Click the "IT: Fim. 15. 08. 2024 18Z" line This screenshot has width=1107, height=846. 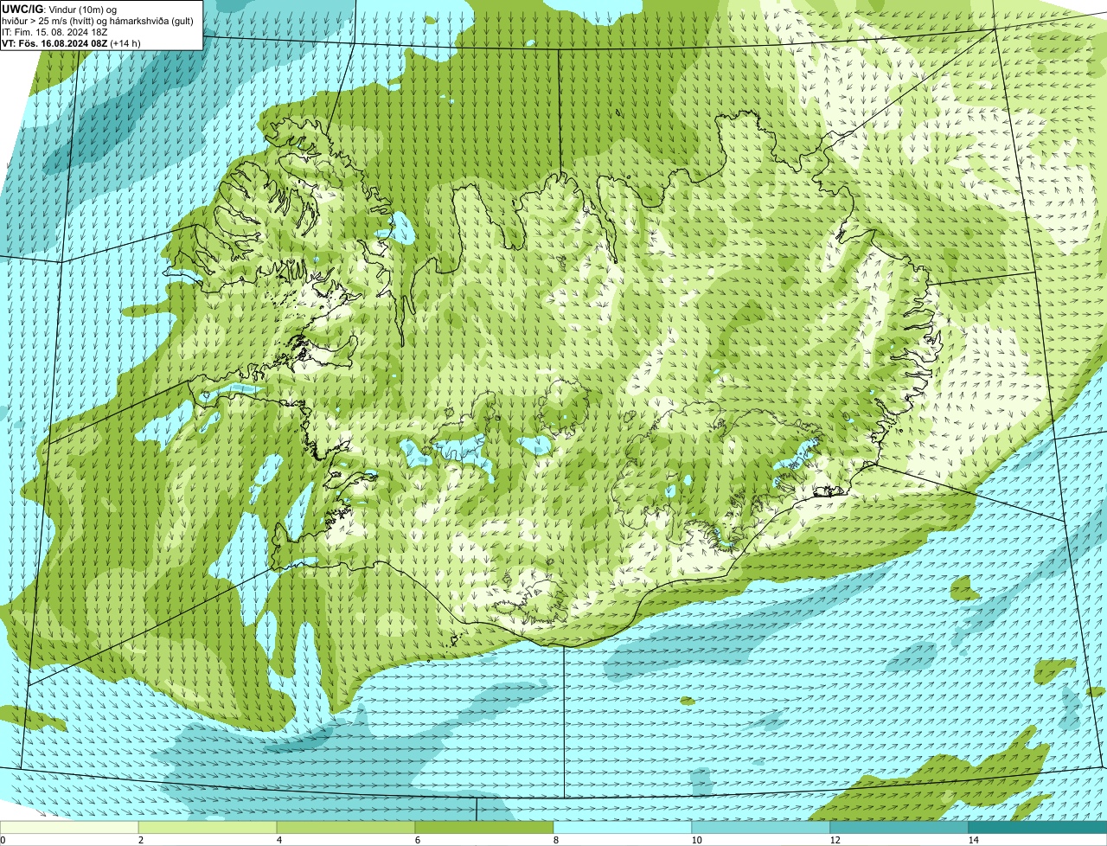(55, 32)
